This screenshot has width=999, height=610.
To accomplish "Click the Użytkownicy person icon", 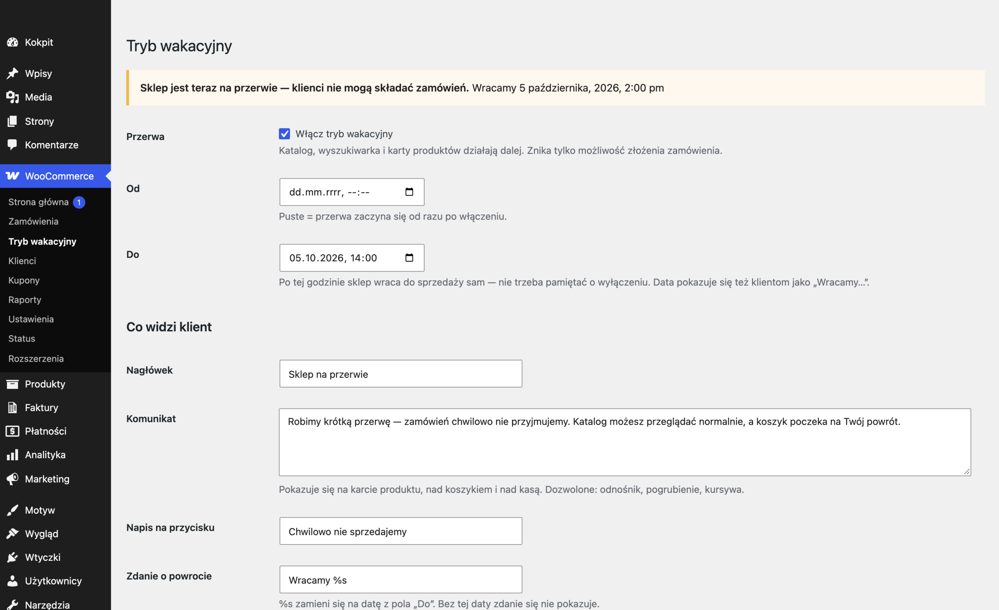I will (x=12, y=581).
